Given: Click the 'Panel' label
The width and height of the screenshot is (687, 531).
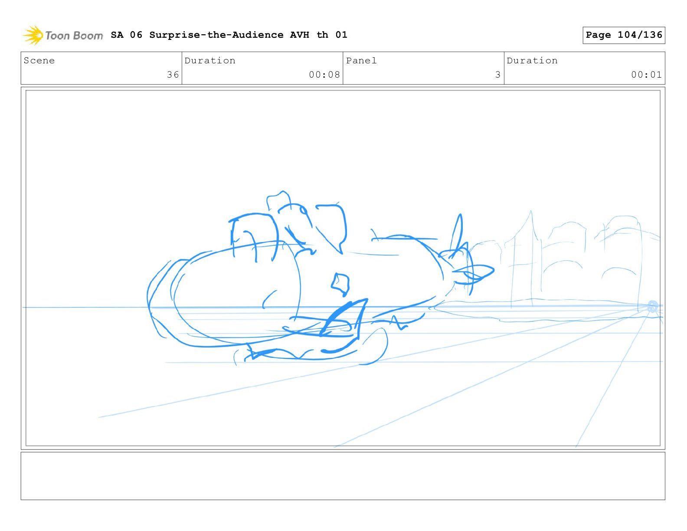Looking at the screenshot, I should [361, 61].
